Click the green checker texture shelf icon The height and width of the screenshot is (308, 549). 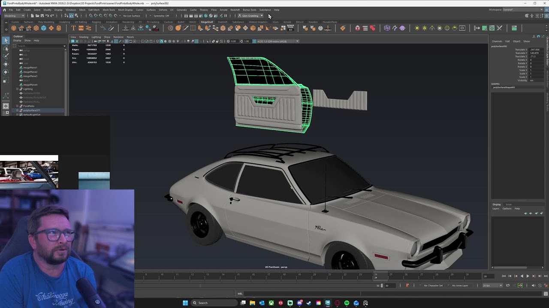[492, 28]
